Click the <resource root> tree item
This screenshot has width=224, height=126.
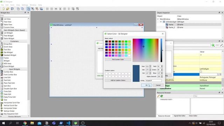pos(166,99)
